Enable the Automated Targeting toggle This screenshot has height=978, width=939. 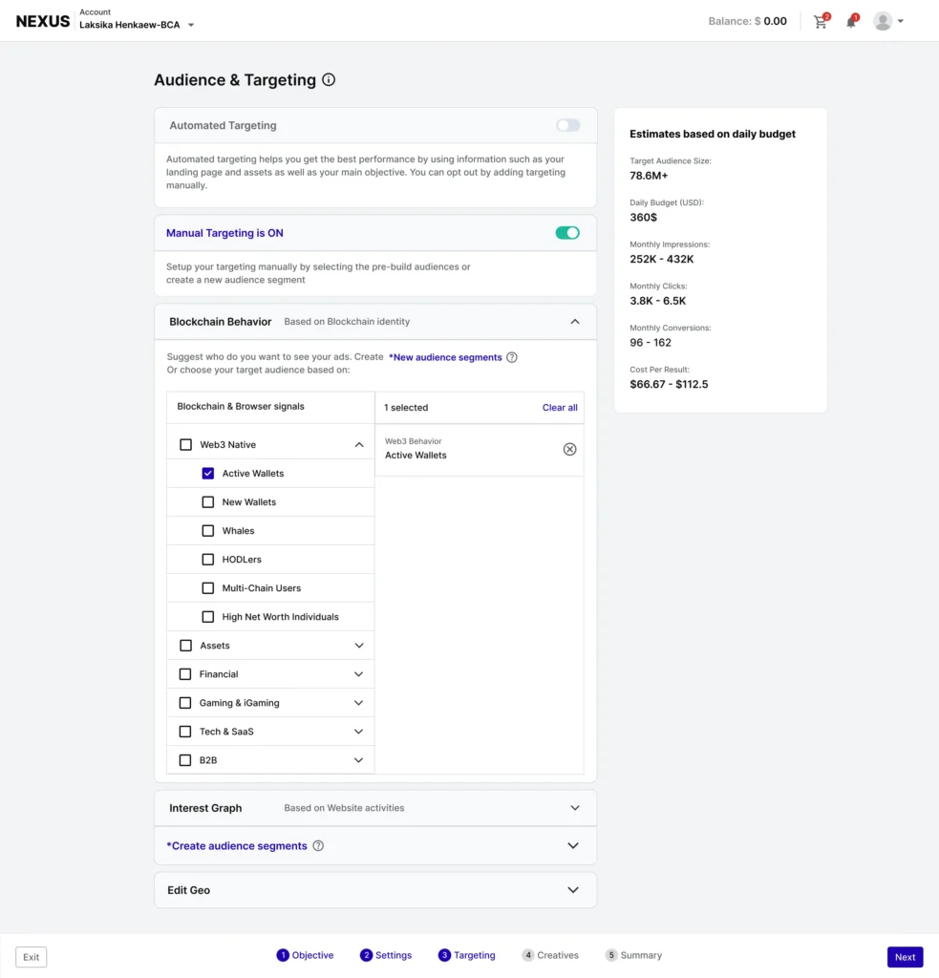point(567,125)
